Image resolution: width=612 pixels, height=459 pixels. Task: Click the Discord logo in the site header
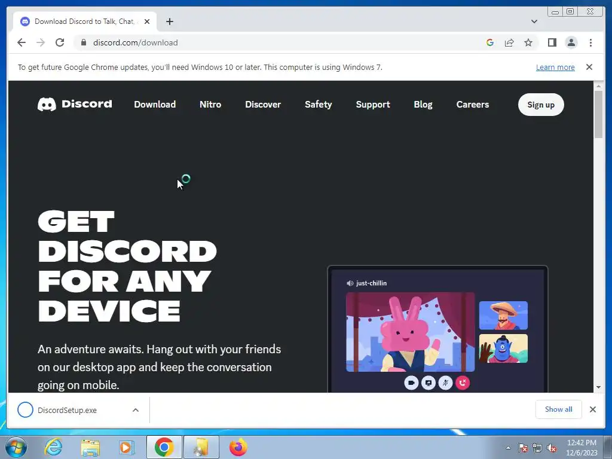pos(75,104)
